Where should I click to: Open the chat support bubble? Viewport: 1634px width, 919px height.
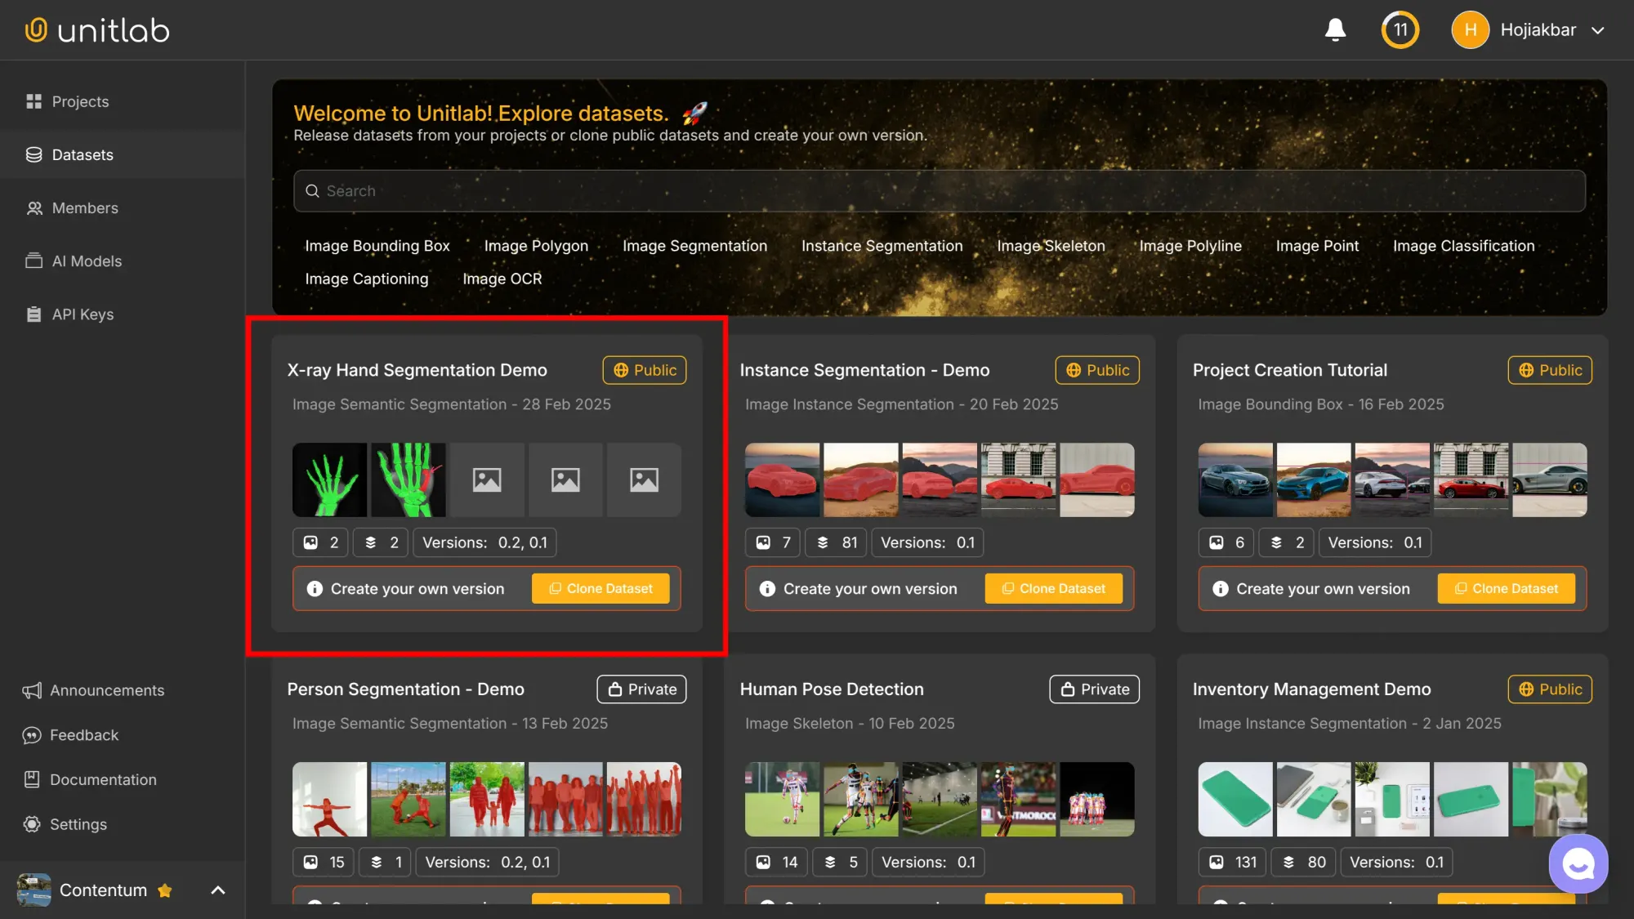click(1578, 863)
